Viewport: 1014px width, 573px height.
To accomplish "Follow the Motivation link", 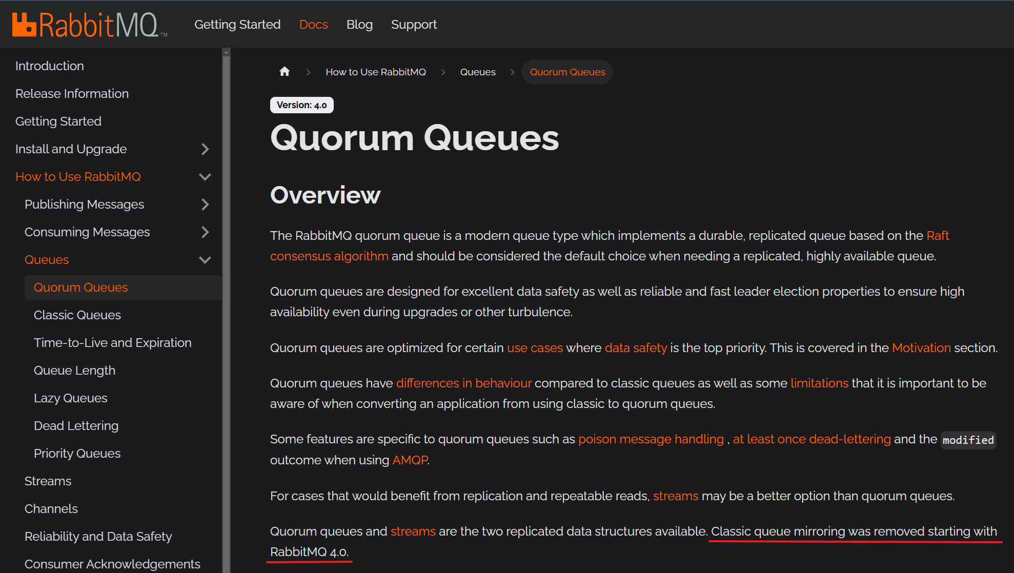I will click(921, 348).
